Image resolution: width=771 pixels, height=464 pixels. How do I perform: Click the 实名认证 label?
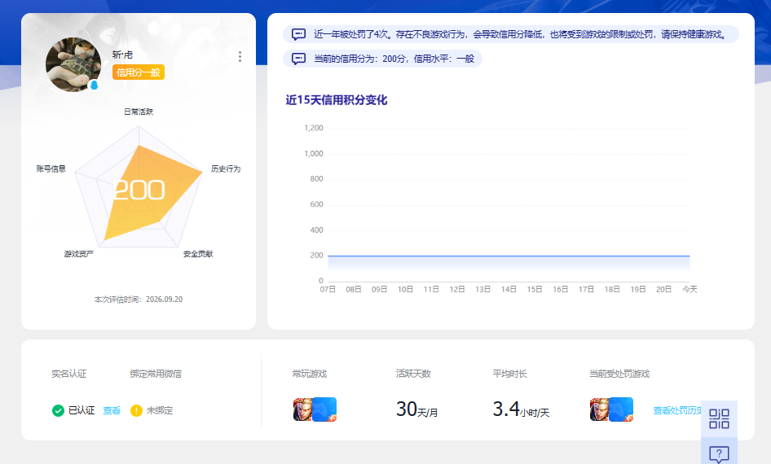(x=68, y=374)
